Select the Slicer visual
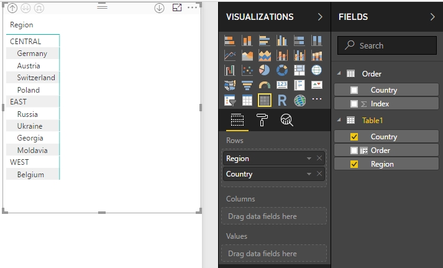Screen dimensions: 443x268 229,100
